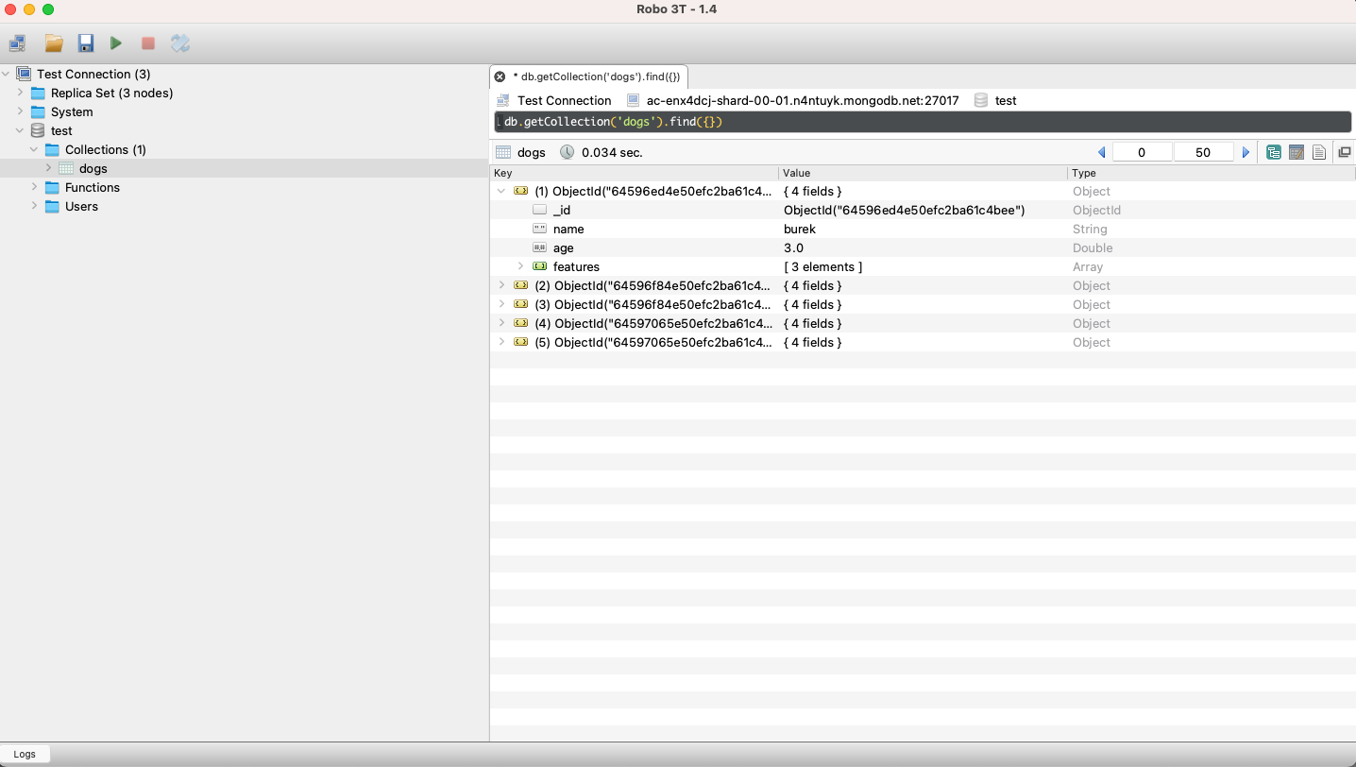The height and width of the screenshot is (767, 1356).
Task: Open the Logs panel button
Action: [x=25, y=754]
